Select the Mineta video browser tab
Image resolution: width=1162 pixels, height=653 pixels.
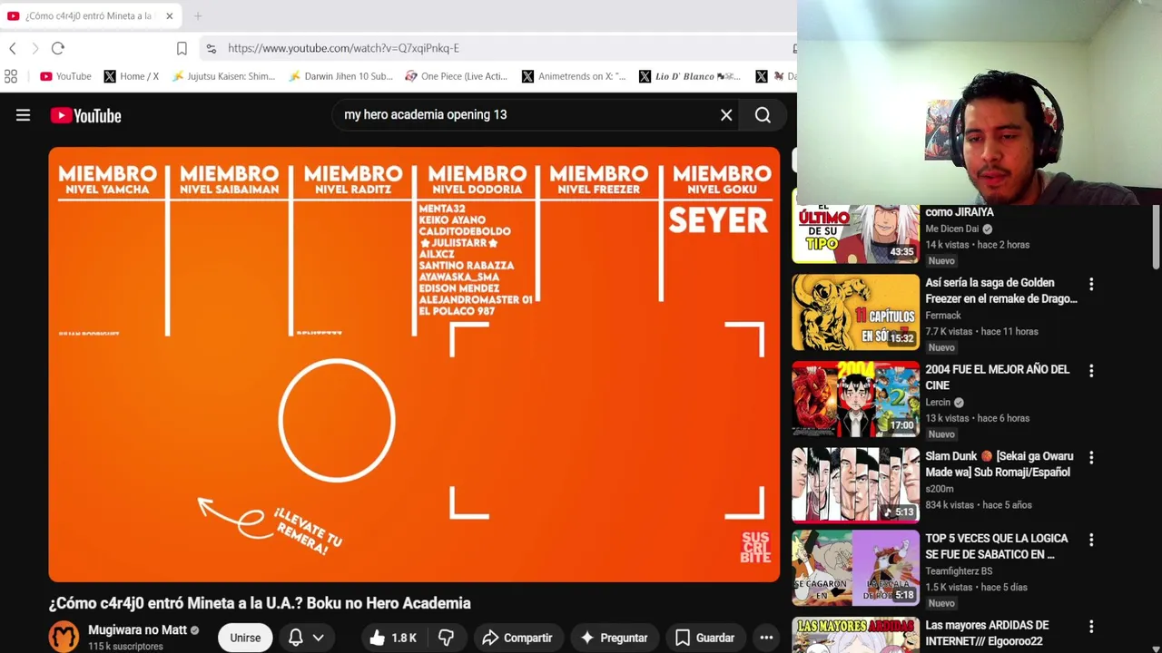tap(89, 16)
